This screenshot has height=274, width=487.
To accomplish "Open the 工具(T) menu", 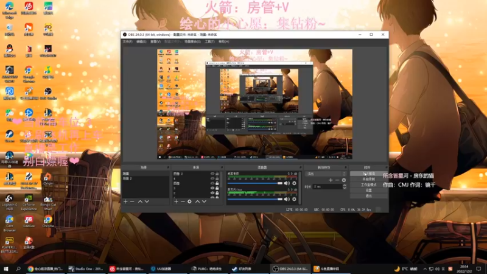I will click(209, 41).
